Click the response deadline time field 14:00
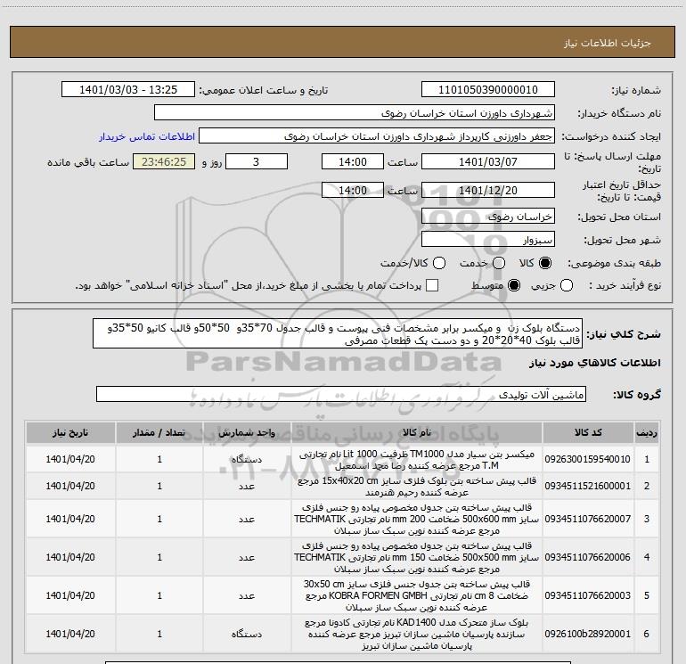 [353, 161]
